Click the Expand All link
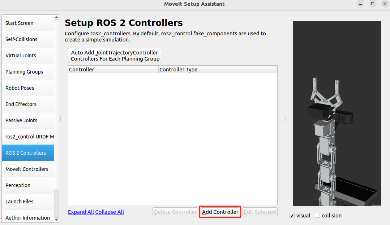Viewport: 390px width, 225px height. [x=81, y=212]
